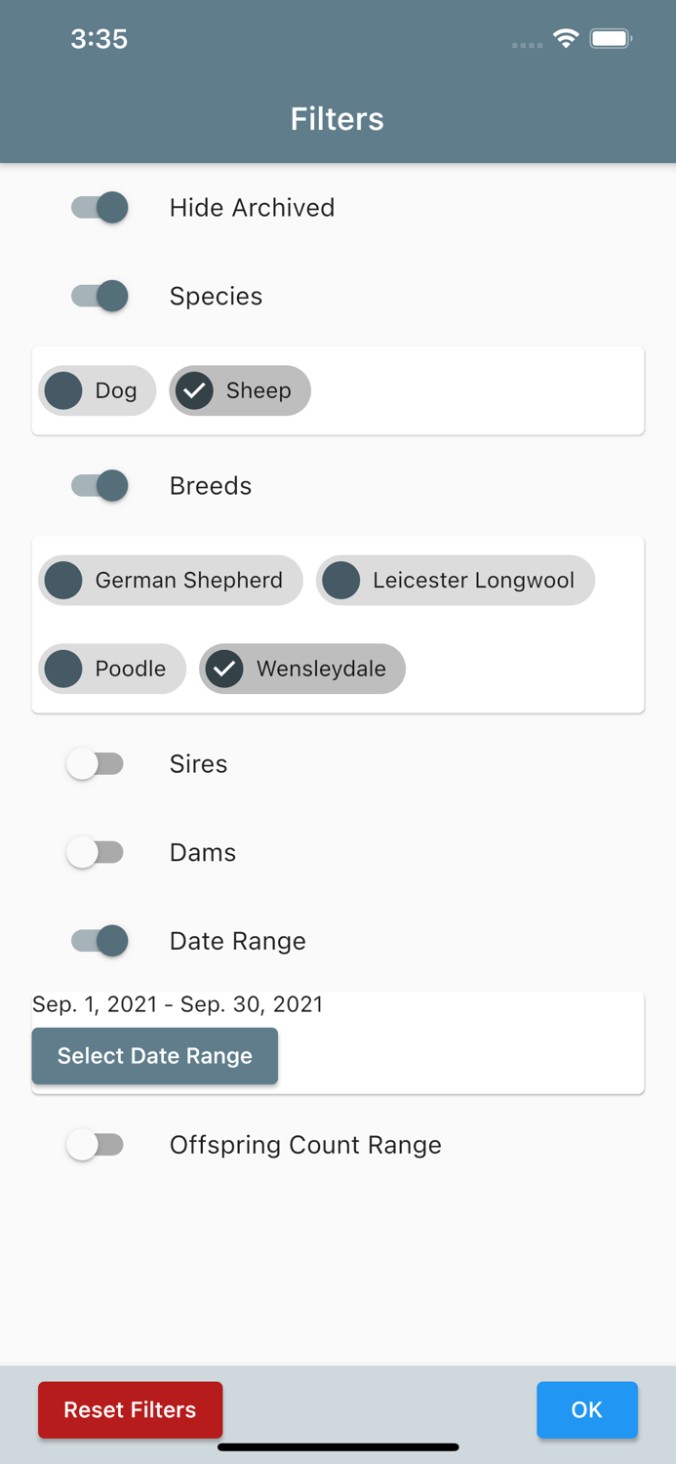Screen dimensions: 676x1464
Task: Disable the Hide Archived filter
Action: [x=97, y=207]
